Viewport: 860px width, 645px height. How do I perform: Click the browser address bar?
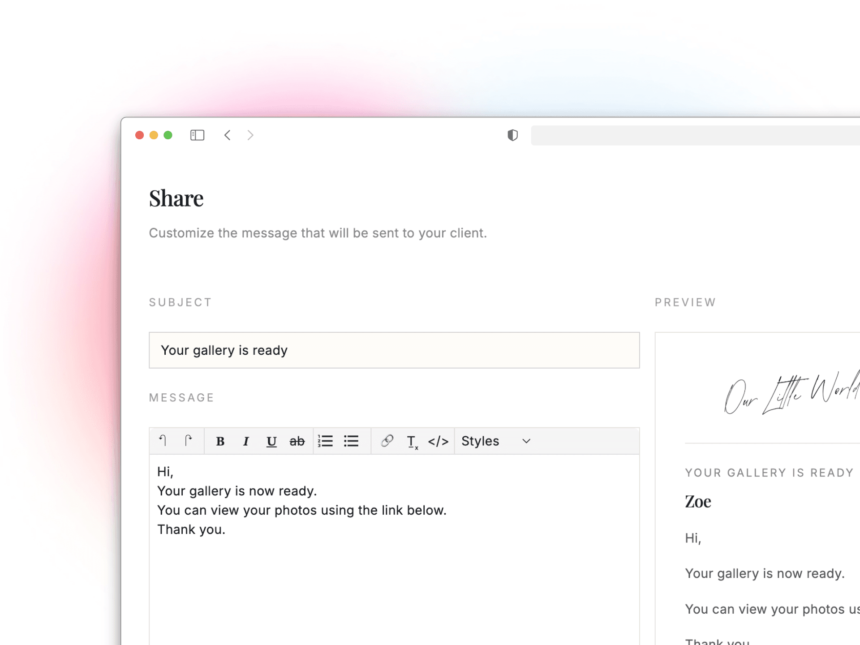pyautogui.click(x=694, y=135)
